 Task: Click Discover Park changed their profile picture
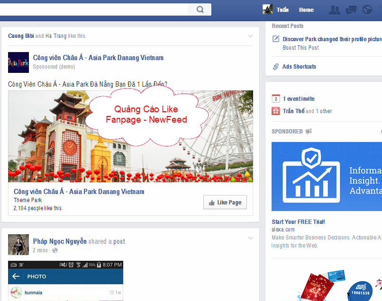[332, 39]
